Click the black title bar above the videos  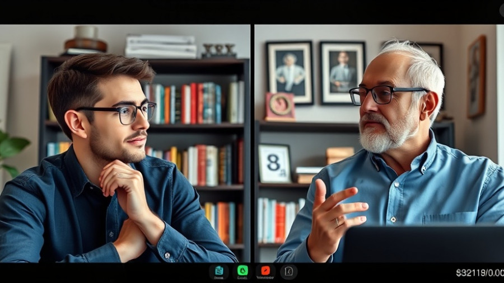click(252, 11)
